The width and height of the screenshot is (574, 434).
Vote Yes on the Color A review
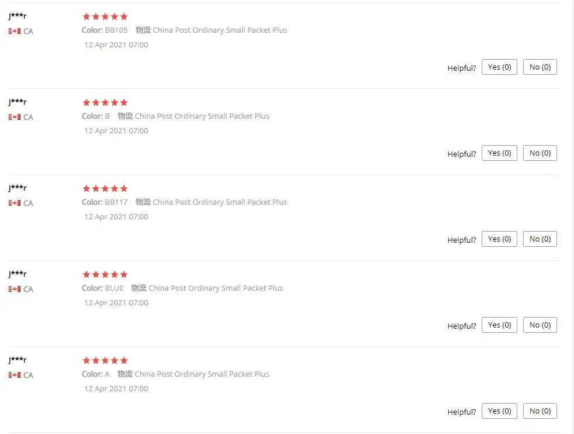[499, 411]
